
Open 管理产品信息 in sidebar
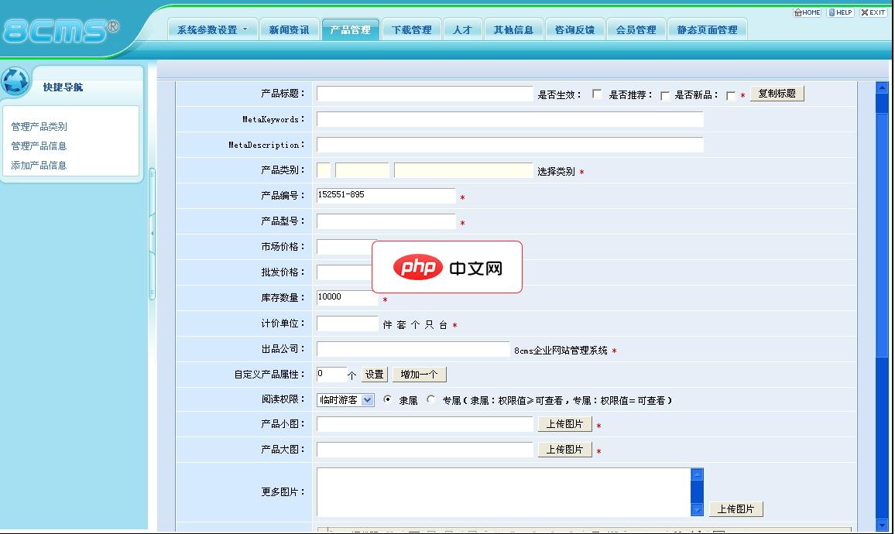pyautogui.click(x=39, y=146)
